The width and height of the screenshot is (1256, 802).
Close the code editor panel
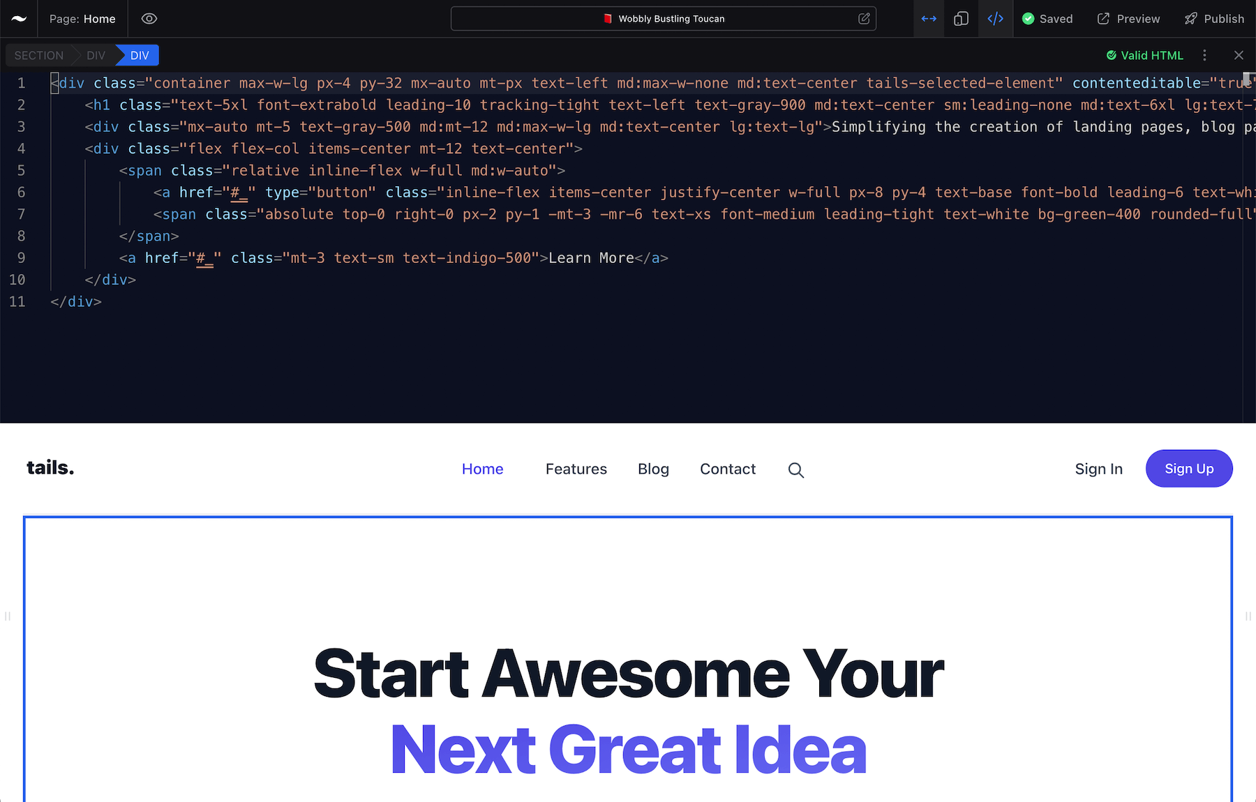(x=1239, y=55)
